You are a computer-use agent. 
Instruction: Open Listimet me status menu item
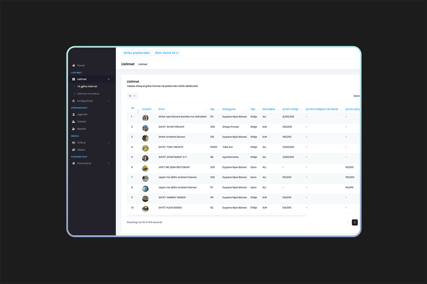88,94
